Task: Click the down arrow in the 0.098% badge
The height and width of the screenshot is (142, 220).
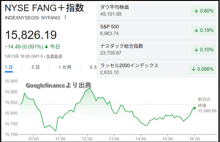Action: pos(194,69)
